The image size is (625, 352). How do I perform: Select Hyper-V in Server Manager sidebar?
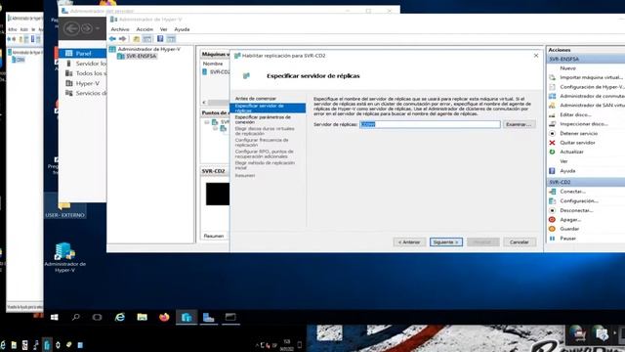[87, 83]
